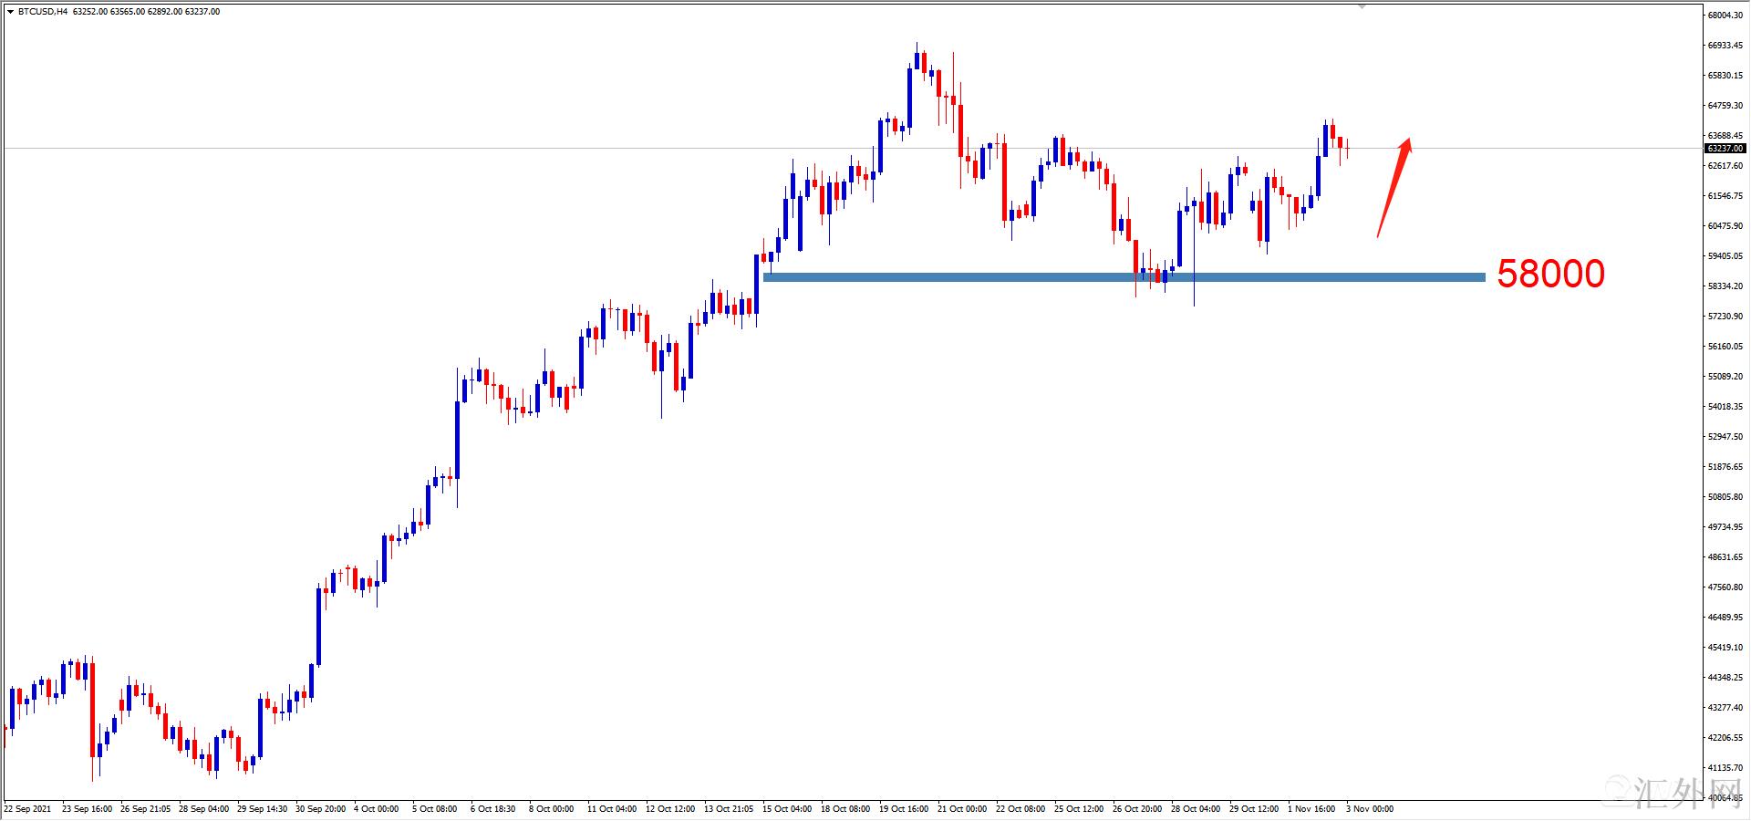The image size is (1751, 821).
Task: Click time axis label 18 Oct 08:00
Action: pos(845,809)
